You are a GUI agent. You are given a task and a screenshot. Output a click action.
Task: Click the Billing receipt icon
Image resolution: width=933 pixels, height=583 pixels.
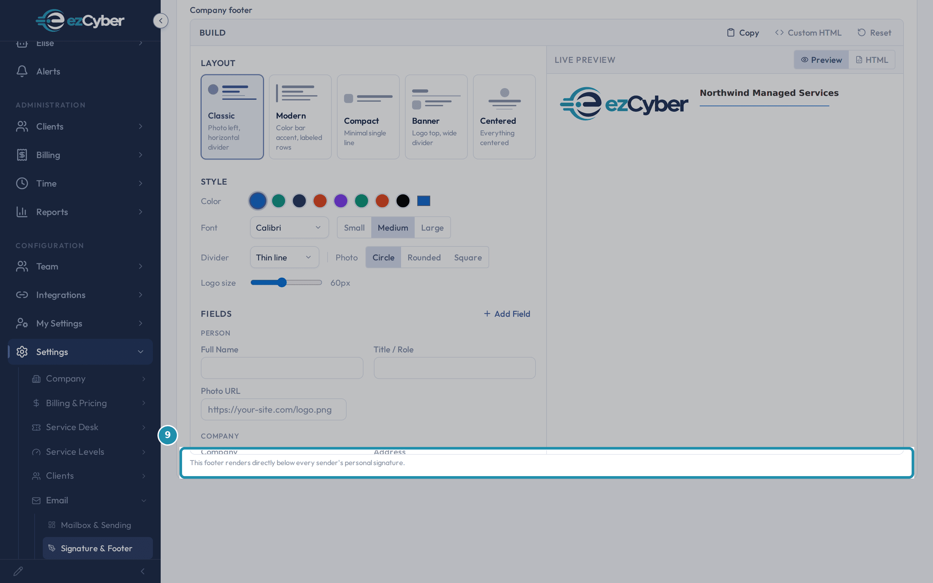coord(22,155)
